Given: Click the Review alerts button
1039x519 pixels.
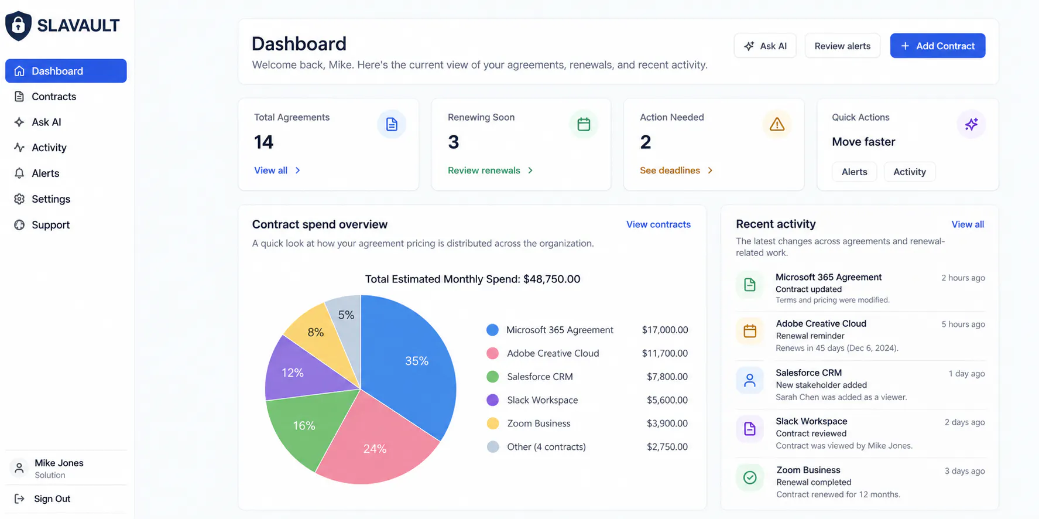Looking at the screenshot, I should point(842,46).
